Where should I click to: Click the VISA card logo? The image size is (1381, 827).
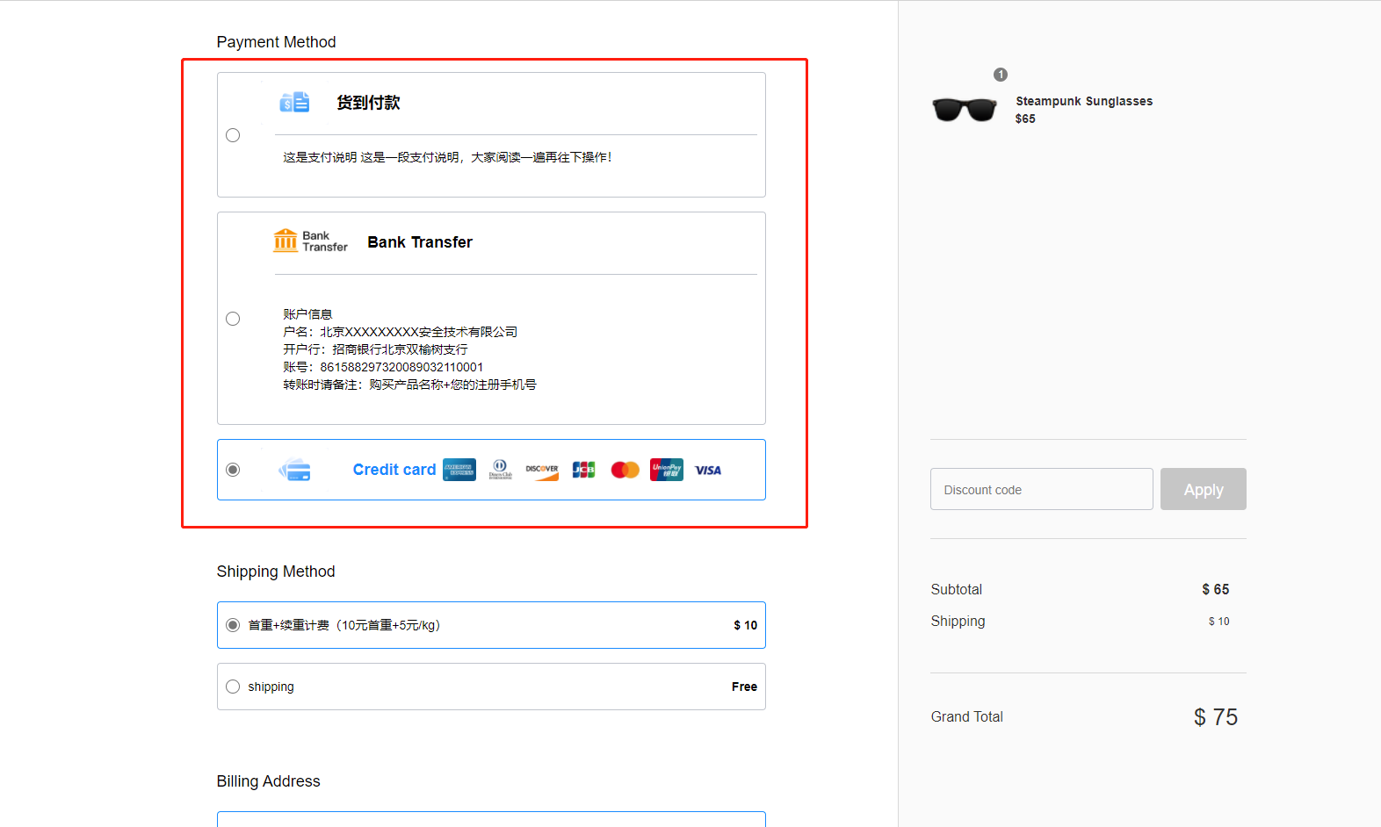tap(708, 471)
